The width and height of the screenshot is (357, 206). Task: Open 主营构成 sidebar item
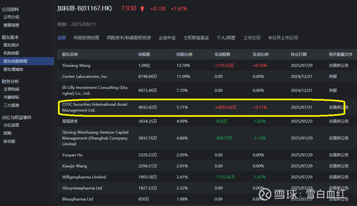pos(11,89)
